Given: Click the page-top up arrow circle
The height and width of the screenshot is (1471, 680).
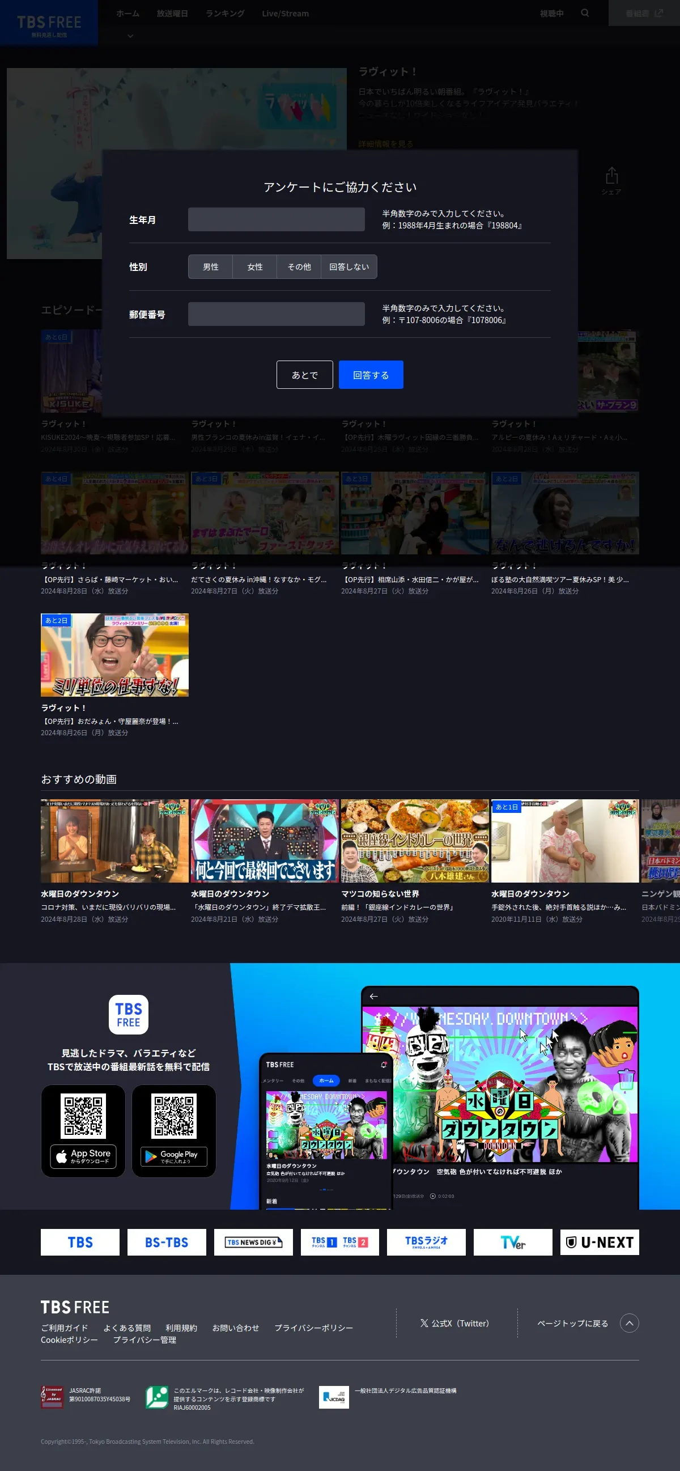Looking at the screenshot, I should pyautogui.click(x=629, y=1323).
